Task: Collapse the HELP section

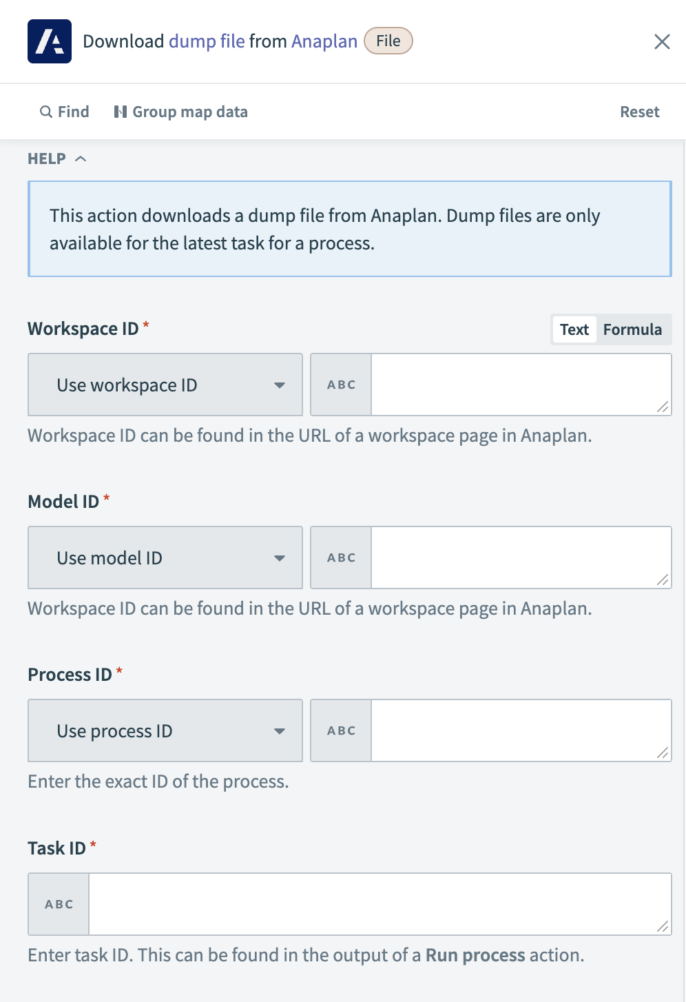Action: pyautogui.click(x=81, y=158)
